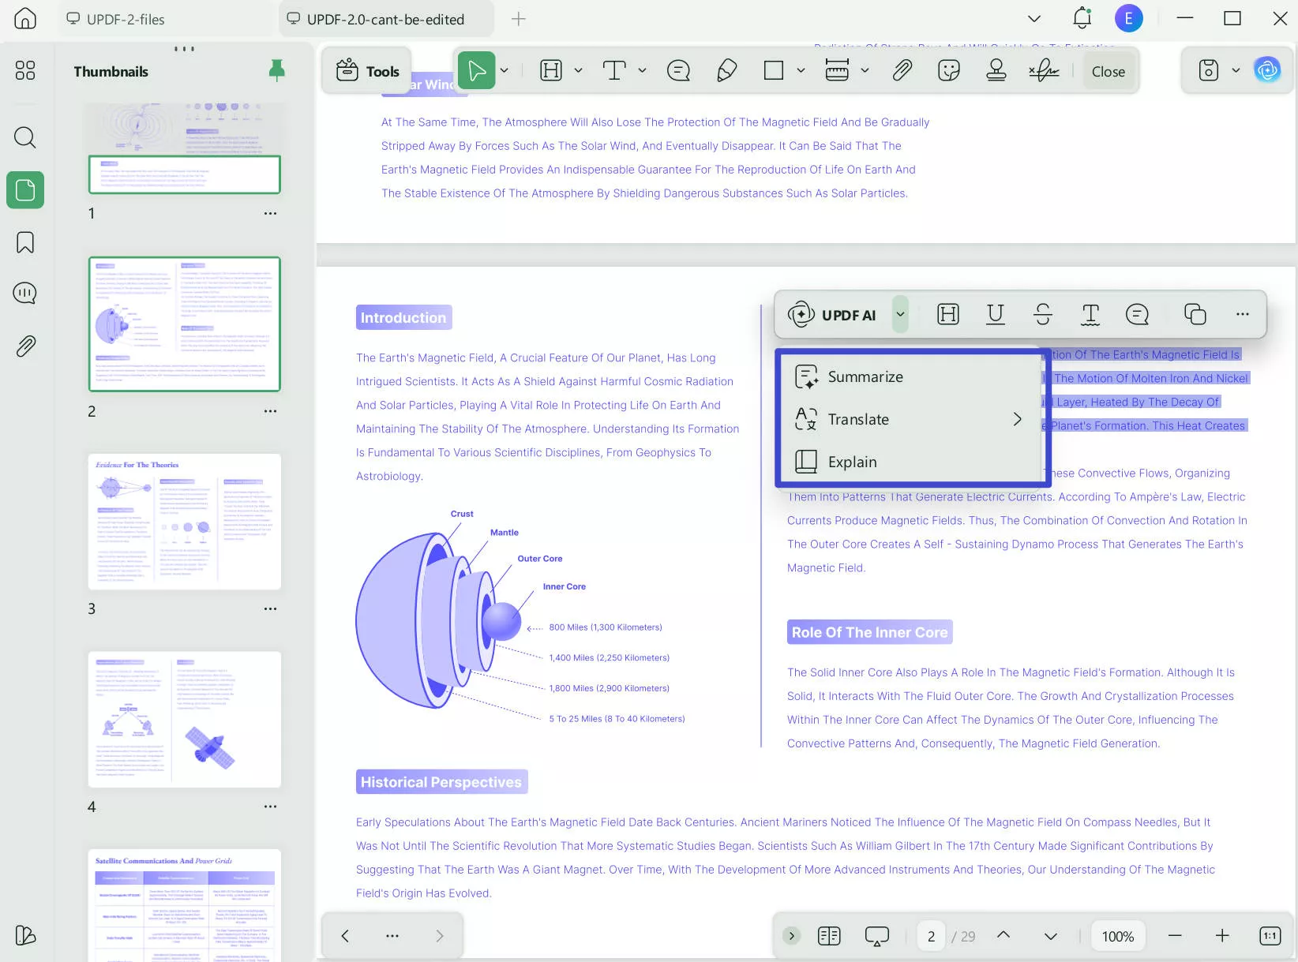Open the Sticker tool
1298x962 pixels.
(x=948, y=70)
